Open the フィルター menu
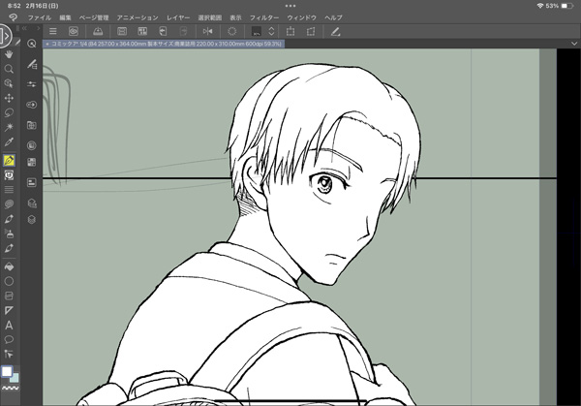The height and width of the screenshot is (406, 581). [x=264, y=17]
